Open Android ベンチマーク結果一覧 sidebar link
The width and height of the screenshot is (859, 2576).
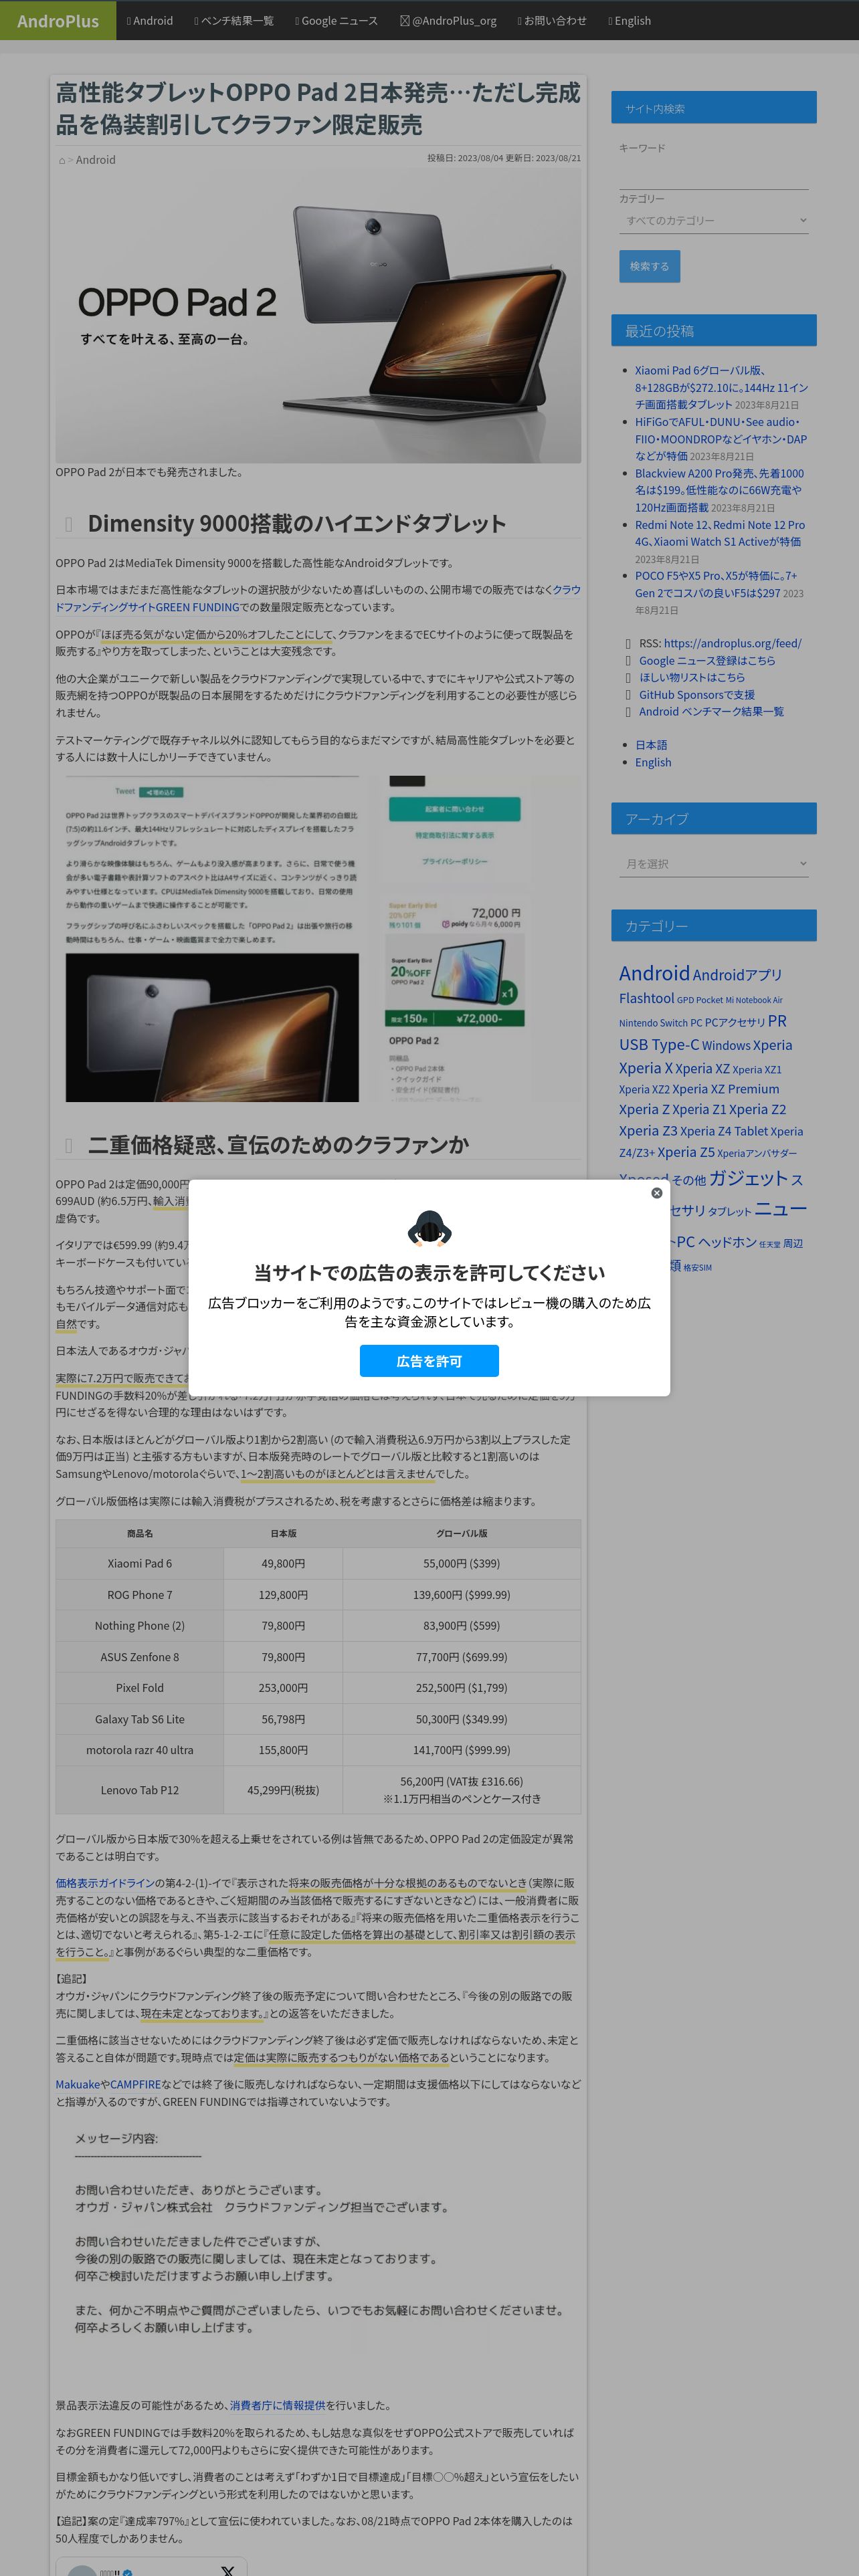[711, 712]
